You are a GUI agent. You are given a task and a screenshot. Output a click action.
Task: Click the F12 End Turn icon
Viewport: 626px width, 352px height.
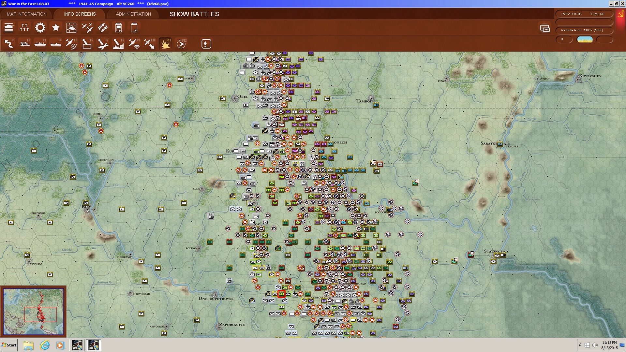click(x=181, y=44)
